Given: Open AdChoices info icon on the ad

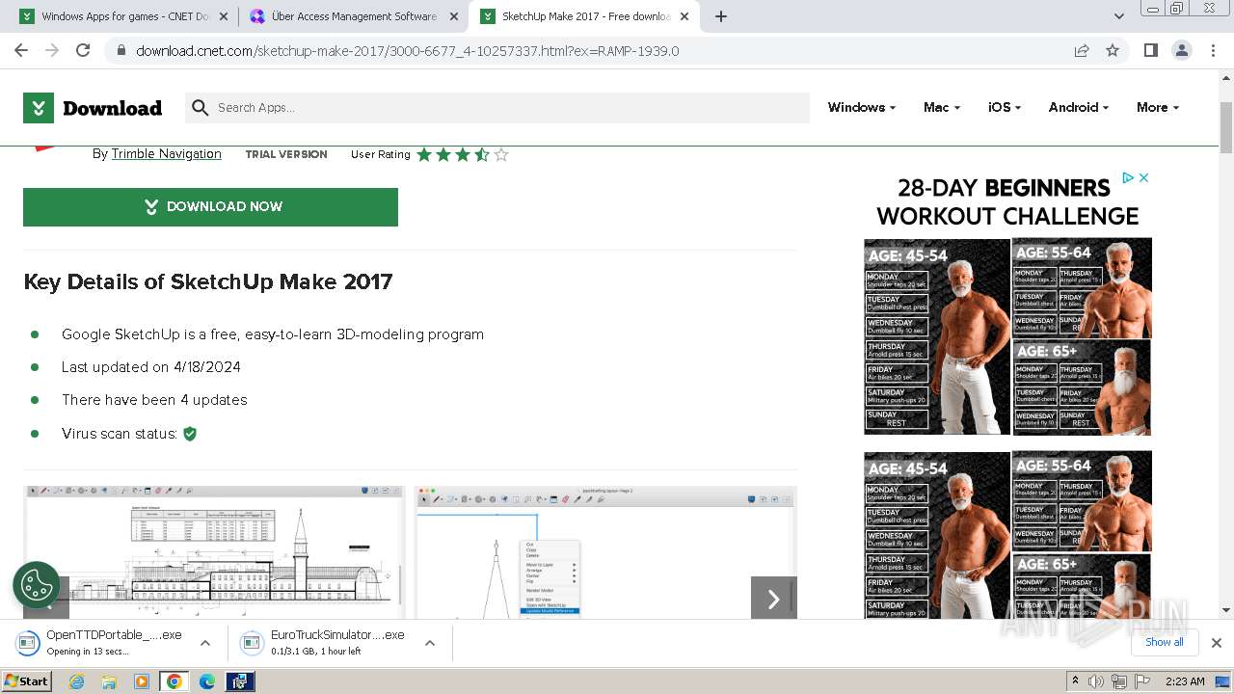Looking at the screenshot, I should point(1128,178).
